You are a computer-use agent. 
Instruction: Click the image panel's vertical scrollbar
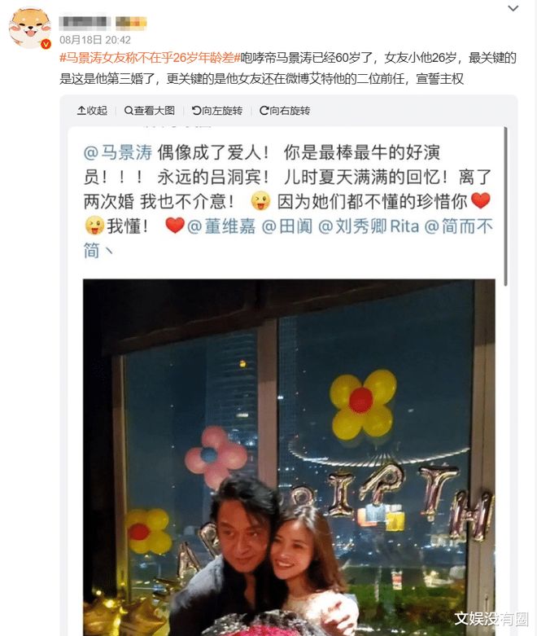pyautogui.click(x=505, y=207)
